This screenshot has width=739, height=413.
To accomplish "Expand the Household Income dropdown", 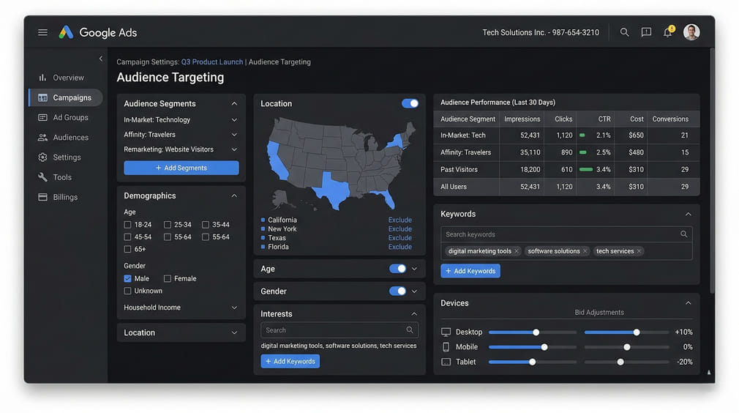I will 234,308.
